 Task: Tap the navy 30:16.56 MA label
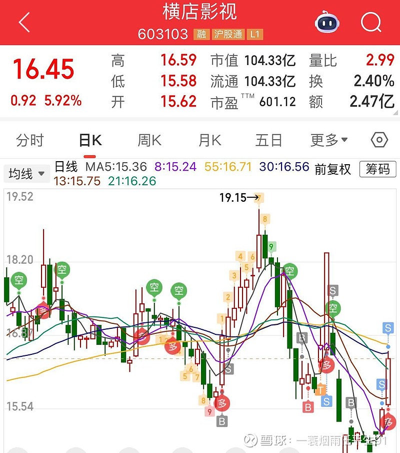tap(284, 167)
